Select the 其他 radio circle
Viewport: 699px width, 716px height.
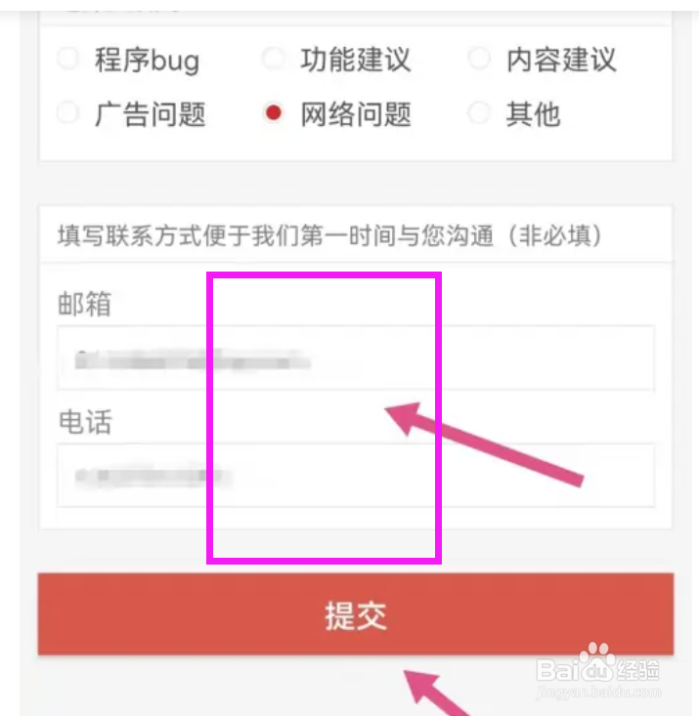480,112
